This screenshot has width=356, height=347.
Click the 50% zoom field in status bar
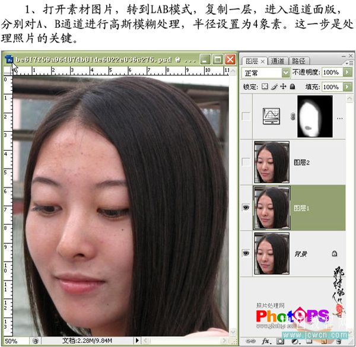[17, 341]
